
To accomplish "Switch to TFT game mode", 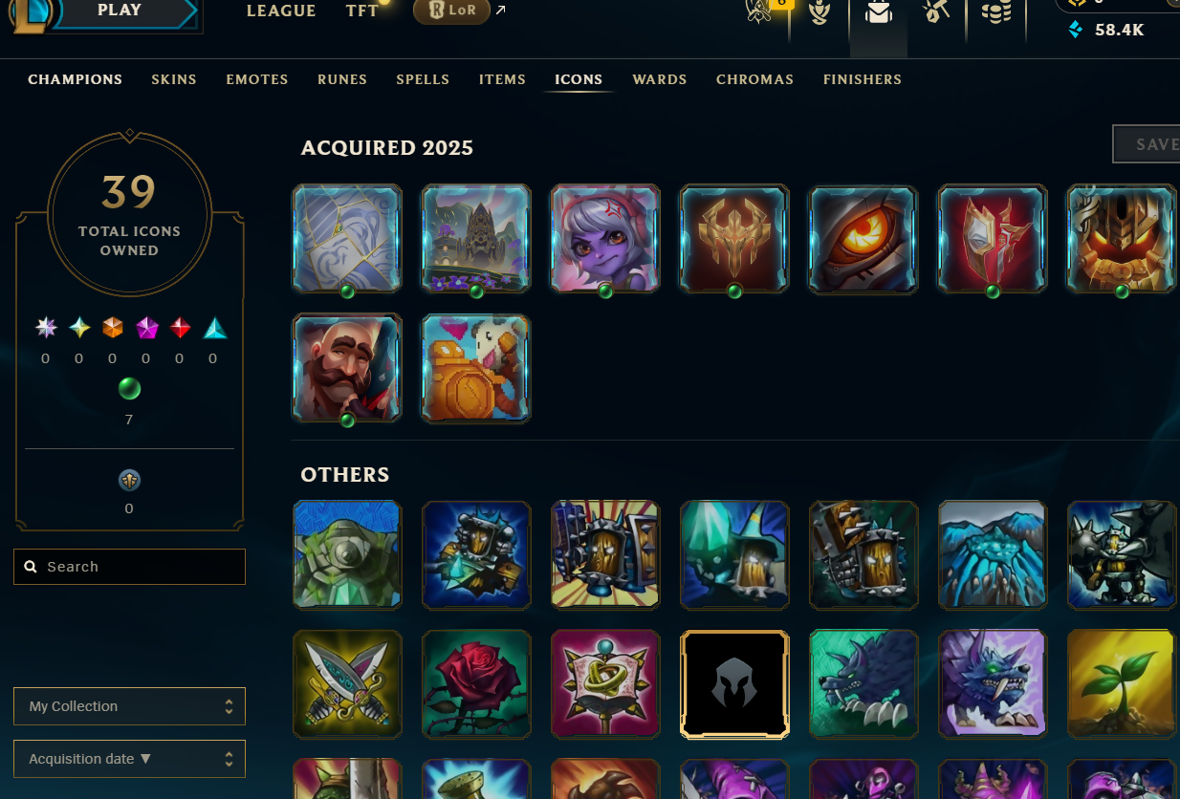I will tap(362, 11).
